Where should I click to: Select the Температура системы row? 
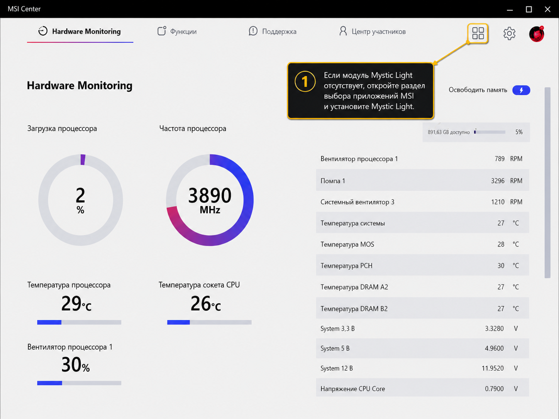[422, 223]
